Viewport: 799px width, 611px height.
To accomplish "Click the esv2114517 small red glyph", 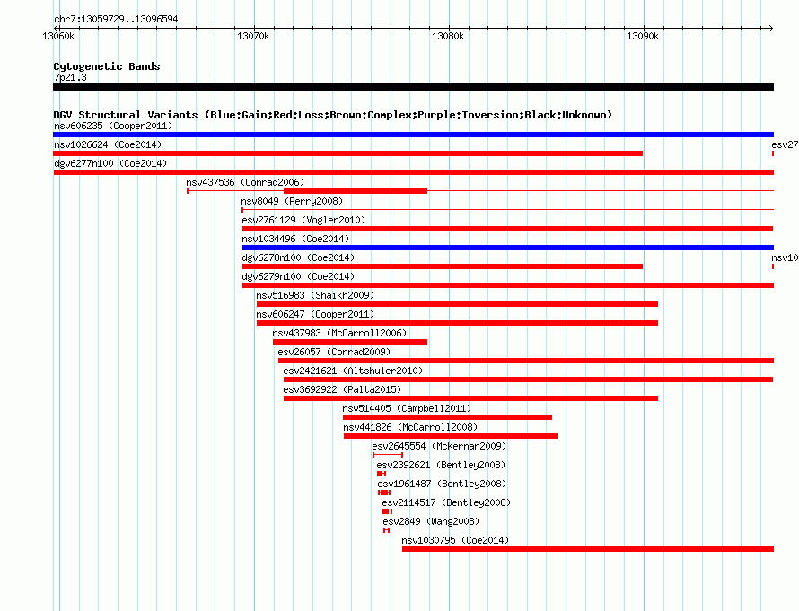I will click(387, 511).
